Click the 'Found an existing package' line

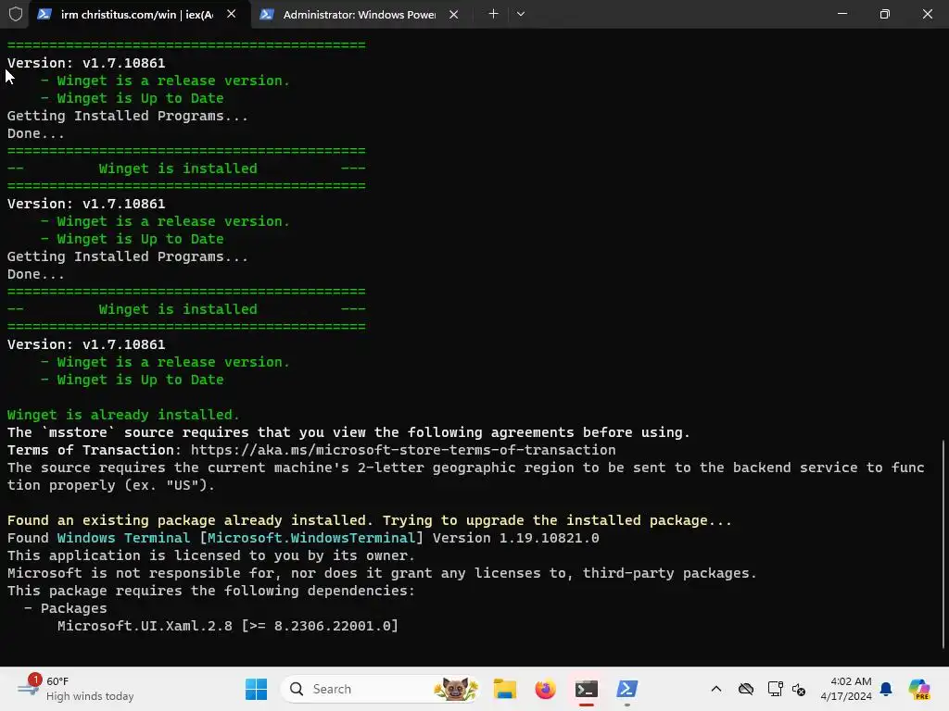[369, 520]
